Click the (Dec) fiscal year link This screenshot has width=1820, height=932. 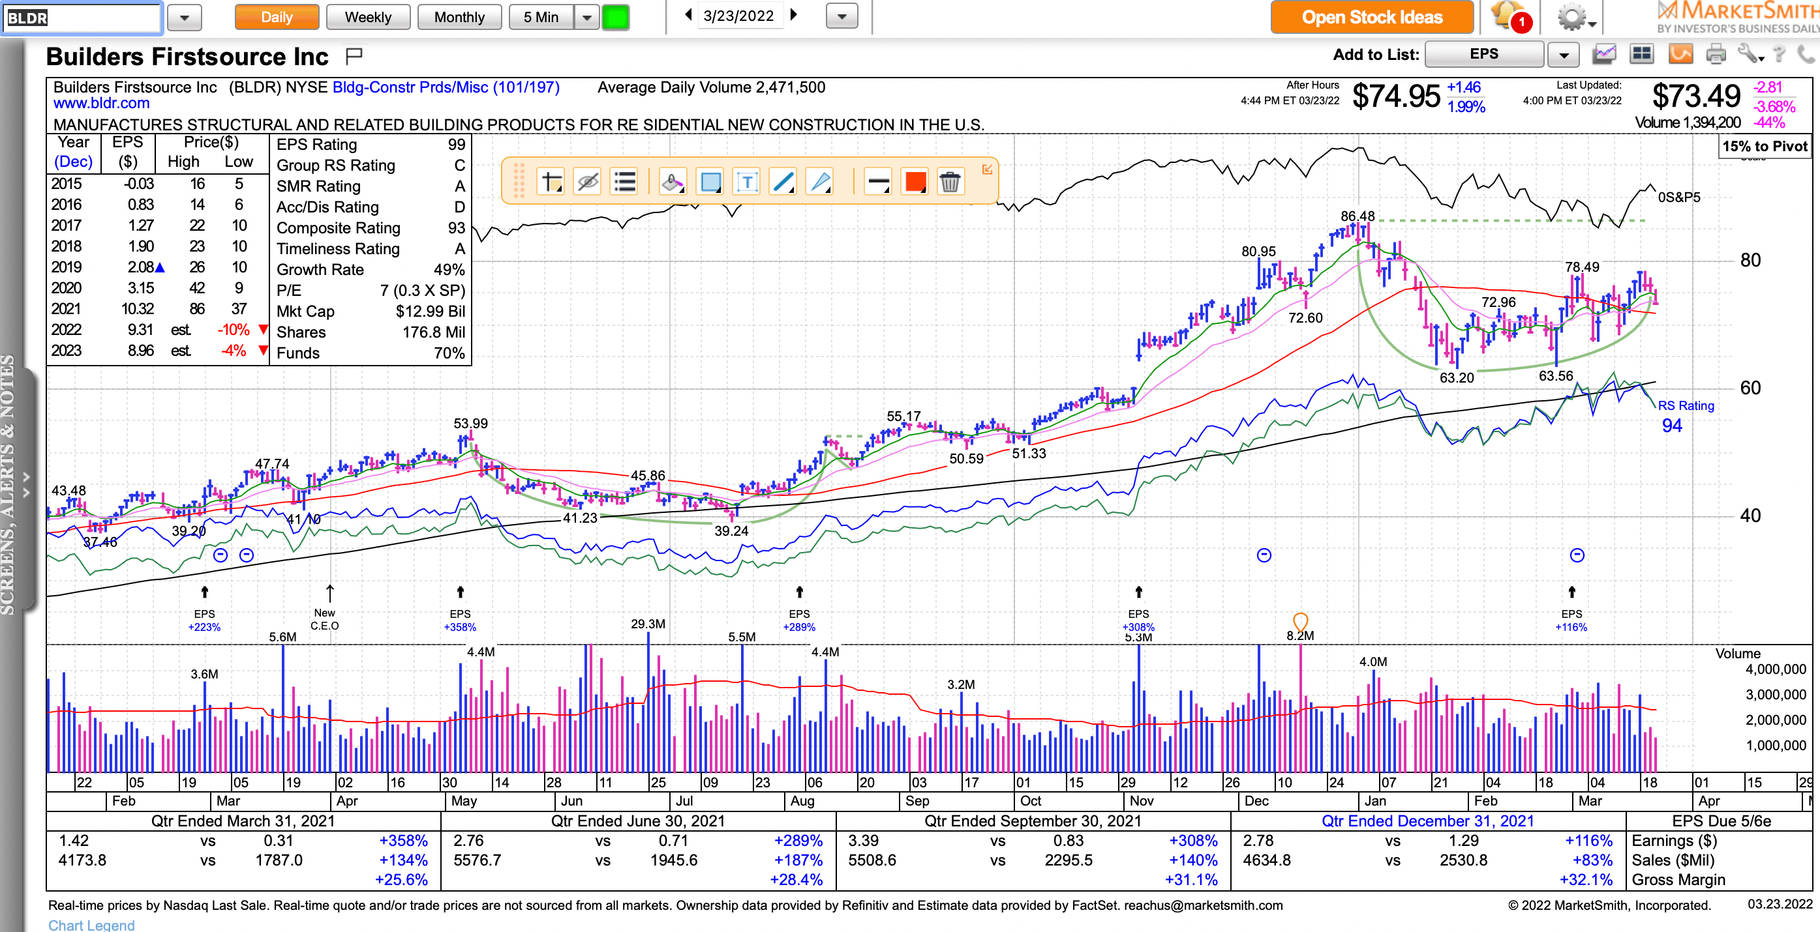(x=74, y=162)
